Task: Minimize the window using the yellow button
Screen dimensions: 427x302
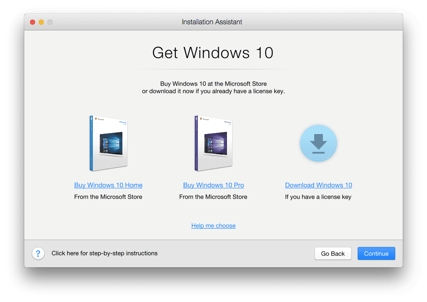Action: pos(41,22)
